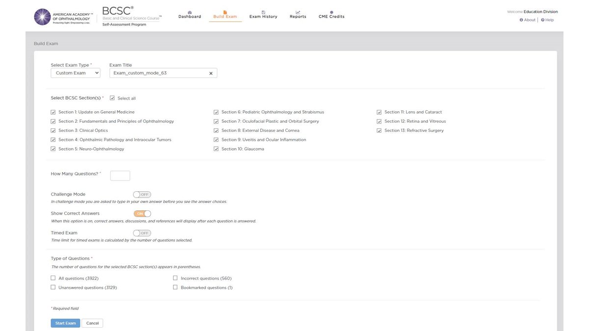Clear exam title with the X icon
Viewport: 589px width, 331px height.
tap(211, 73)
